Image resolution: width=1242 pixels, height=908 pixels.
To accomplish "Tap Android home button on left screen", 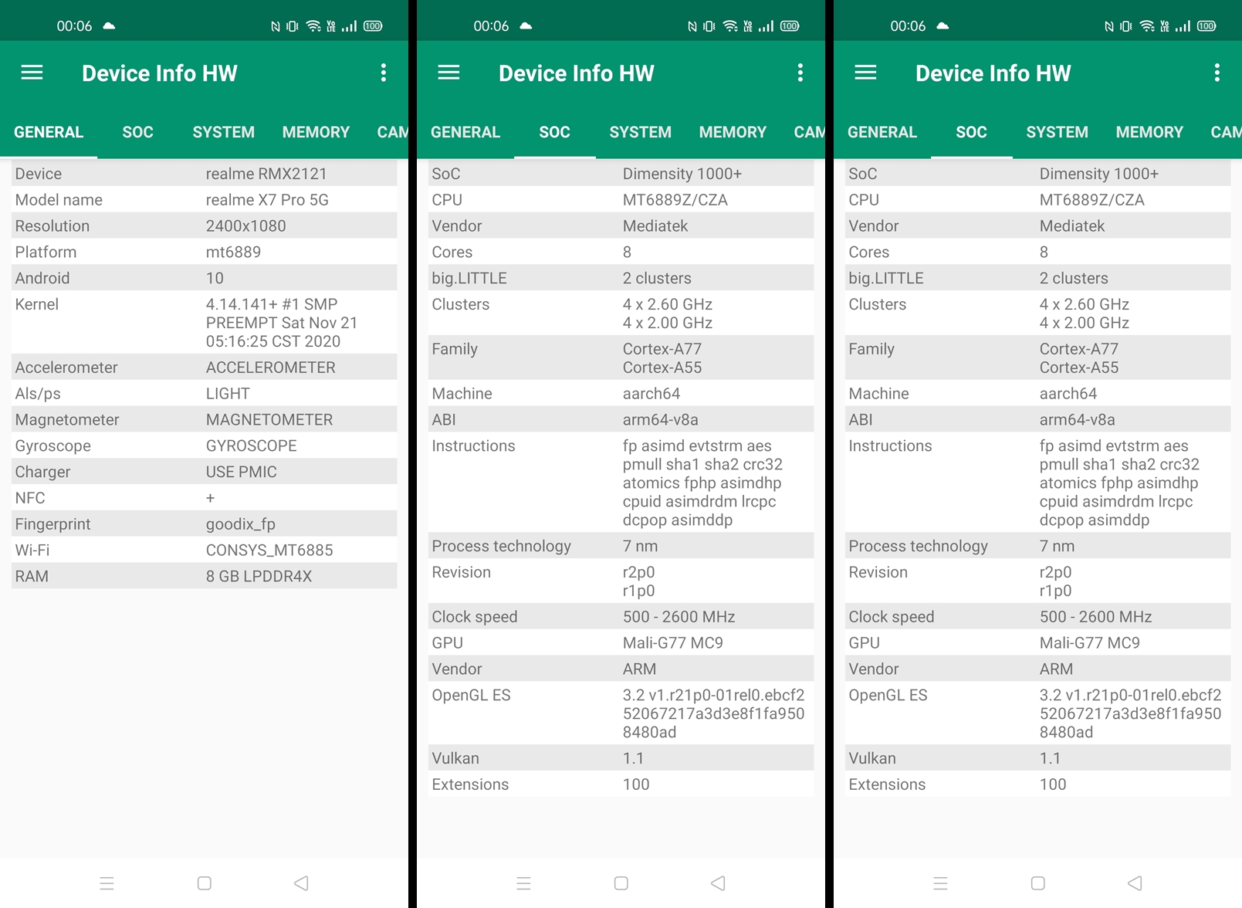I will point(204,883).
